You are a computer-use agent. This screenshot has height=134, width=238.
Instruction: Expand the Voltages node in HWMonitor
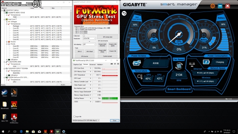(7, 22)
